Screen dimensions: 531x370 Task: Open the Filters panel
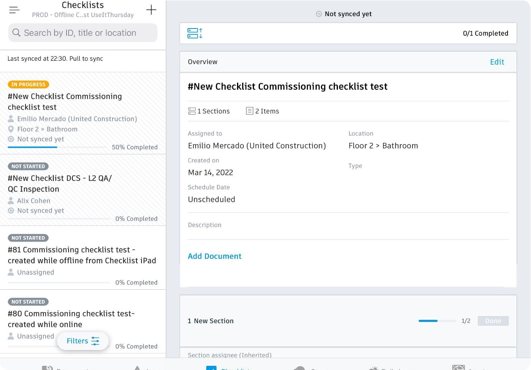coord(83,341)
